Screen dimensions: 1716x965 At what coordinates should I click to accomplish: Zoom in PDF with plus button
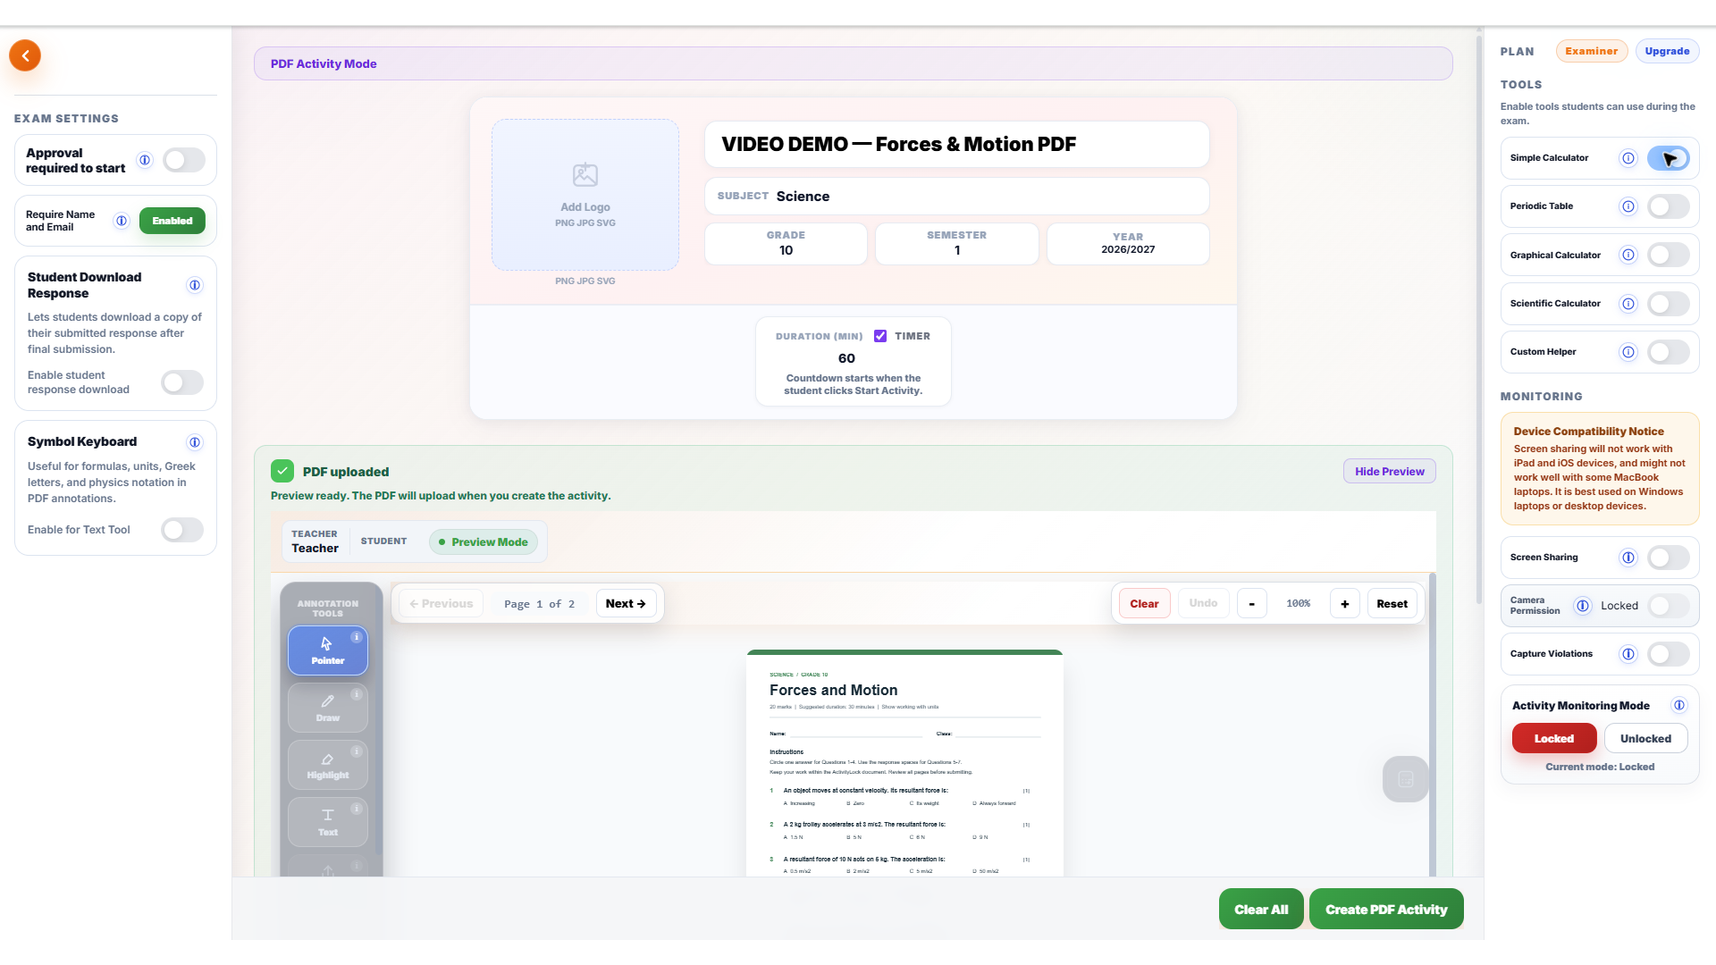tap(1345, 604)
